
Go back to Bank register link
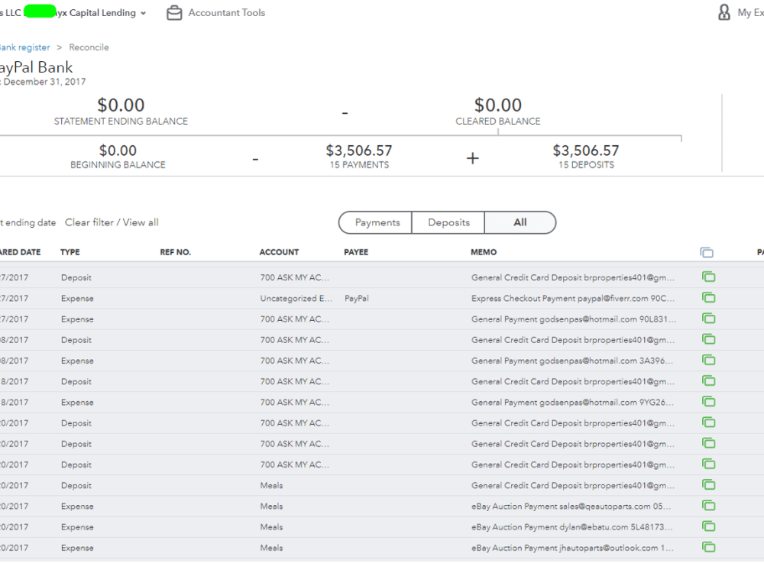(x=24, y=47)
